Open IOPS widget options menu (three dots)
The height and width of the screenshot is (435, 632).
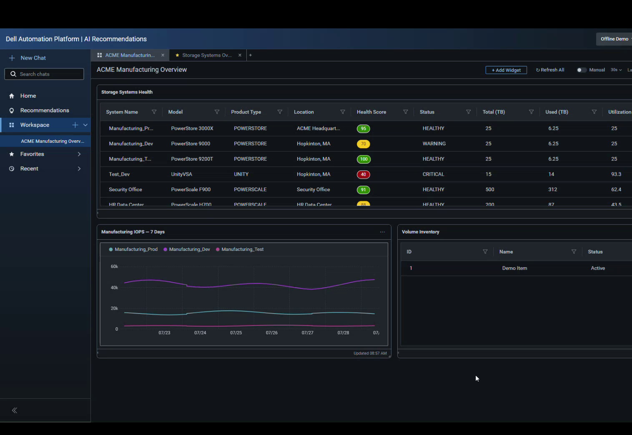382,232
